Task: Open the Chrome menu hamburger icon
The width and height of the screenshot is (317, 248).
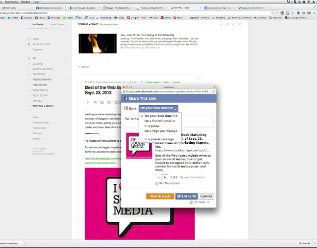Action: (x=314, y=13)
